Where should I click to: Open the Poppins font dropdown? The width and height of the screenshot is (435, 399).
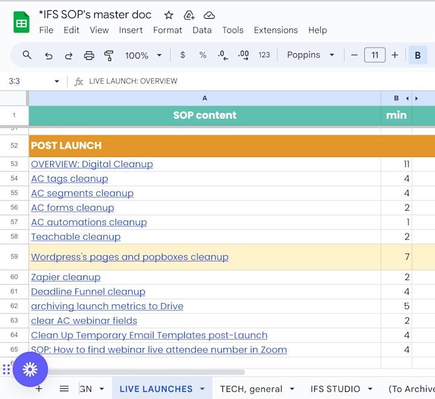pyautogui.click(x=311, y=55)
